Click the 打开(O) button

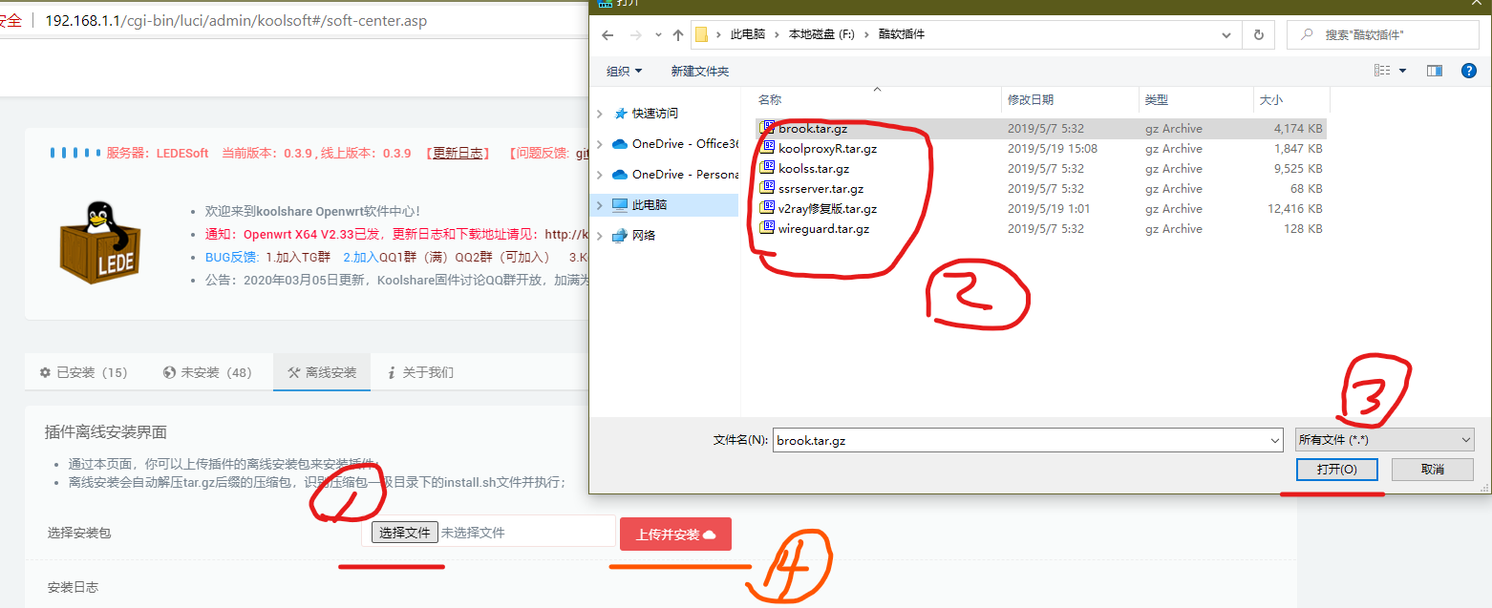(1337, 470)
